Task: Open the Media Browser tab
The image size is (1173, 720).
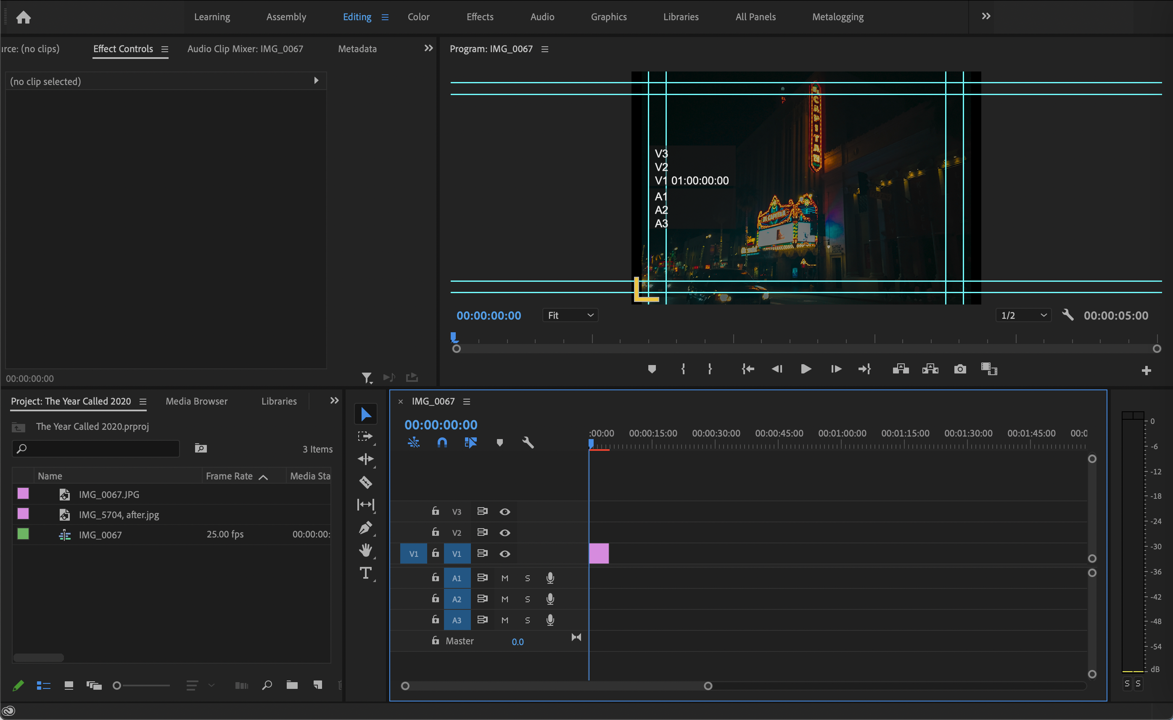Action: (x=195, y=401)
